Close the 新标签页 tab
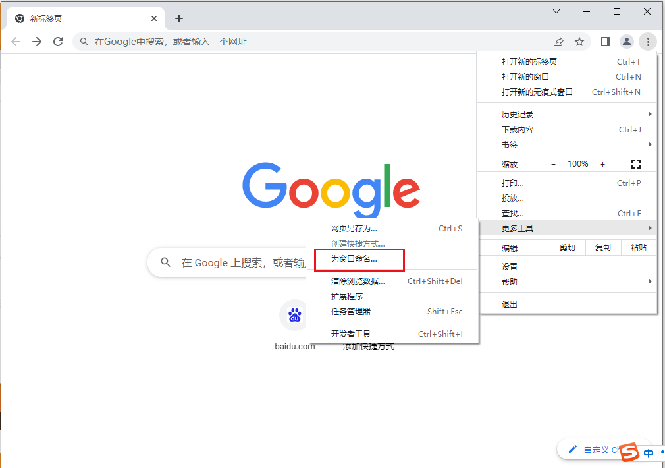 point(154,18)
